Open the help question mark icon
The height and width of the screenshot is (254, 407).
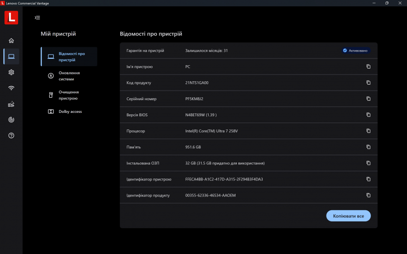[11, 135]
